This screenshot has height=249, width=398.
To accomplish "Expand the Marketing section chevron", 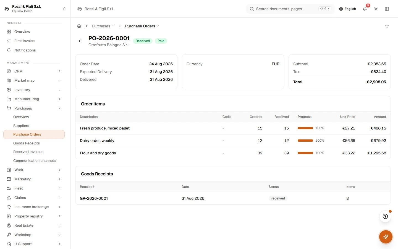I will pos(60,179).
